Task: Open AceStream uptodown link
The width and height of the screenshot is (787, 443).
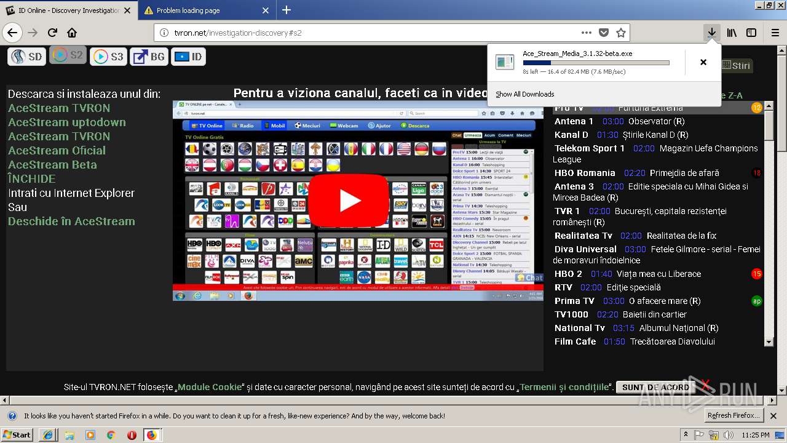Action: (x=67, y=122)
